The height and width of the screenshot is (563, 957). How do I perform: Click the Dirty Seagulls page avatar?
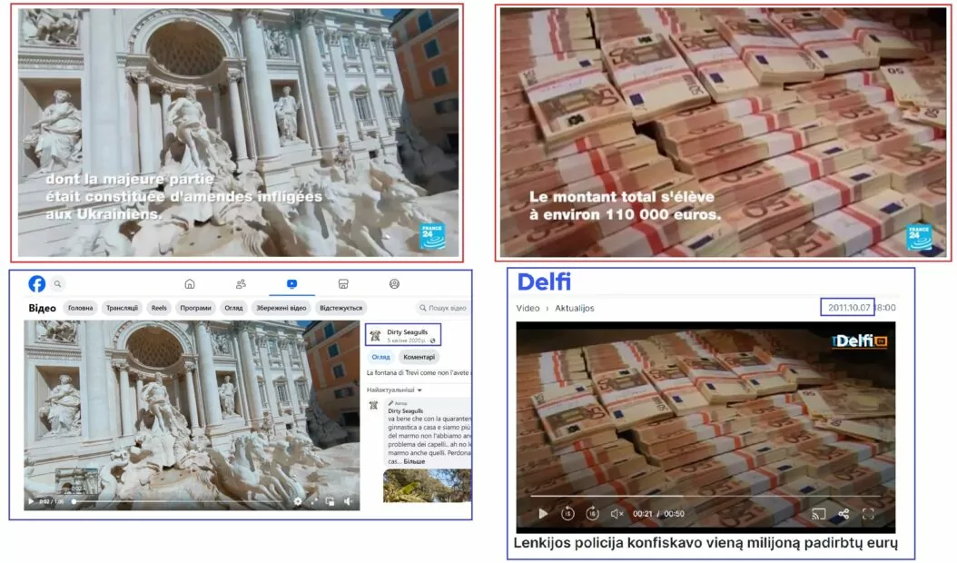pos(375,335)
